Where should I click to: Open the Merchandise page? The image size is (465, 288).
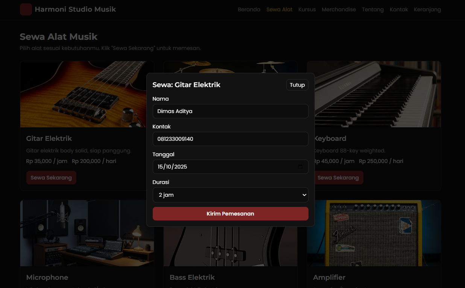tap(339, 9)
